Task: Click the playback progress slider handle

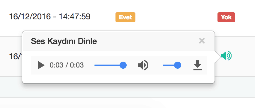Action: 123,65
